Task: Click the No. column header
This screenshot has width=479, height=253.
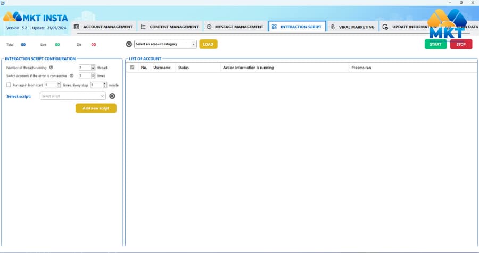Action: [144, 68]
